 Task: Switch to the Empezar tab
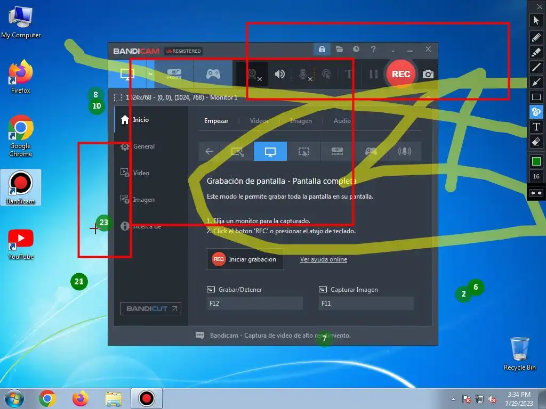[216, 121]
